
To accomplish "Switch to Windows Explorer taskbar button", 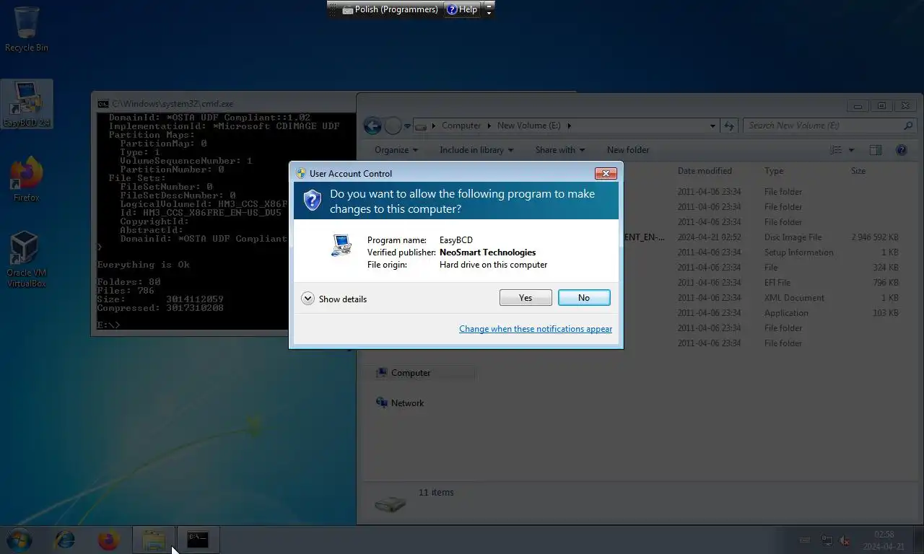I will [154, 540].
